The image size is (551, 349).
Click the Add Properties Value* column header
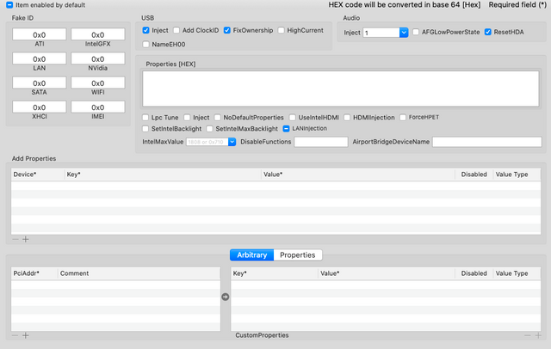(358, 174)
